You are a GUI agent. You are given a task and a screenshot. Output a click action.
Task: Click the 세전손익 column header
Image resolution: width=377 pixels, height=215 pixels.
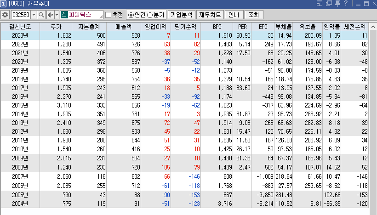point(355,27)
